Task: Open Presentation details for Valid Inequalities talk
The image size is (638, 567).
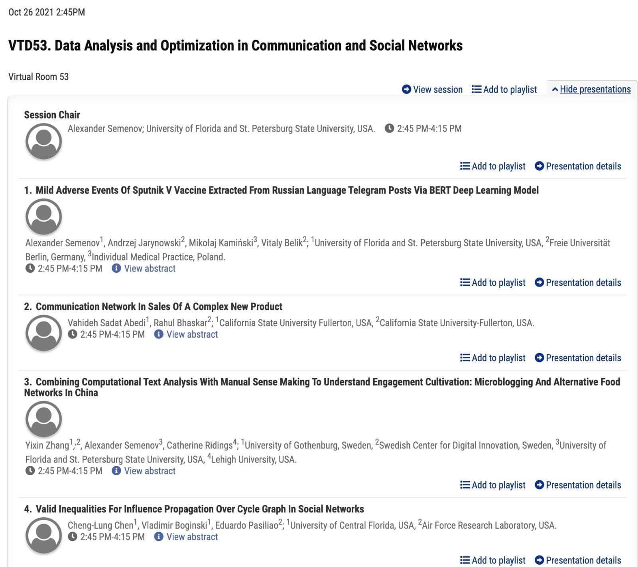Action: pyautogui.click(x=578, y=560)
